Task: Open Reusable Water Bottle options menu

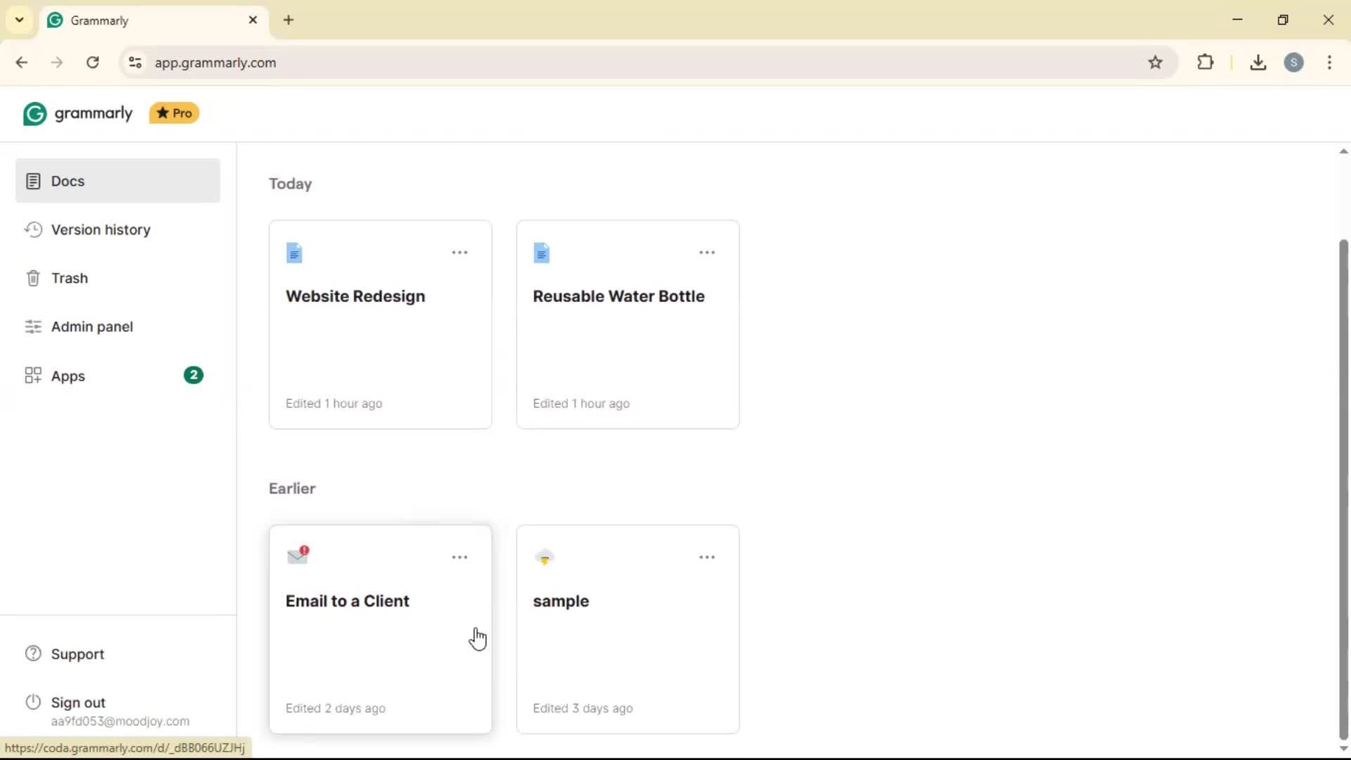Action: (x=706, y=253)
